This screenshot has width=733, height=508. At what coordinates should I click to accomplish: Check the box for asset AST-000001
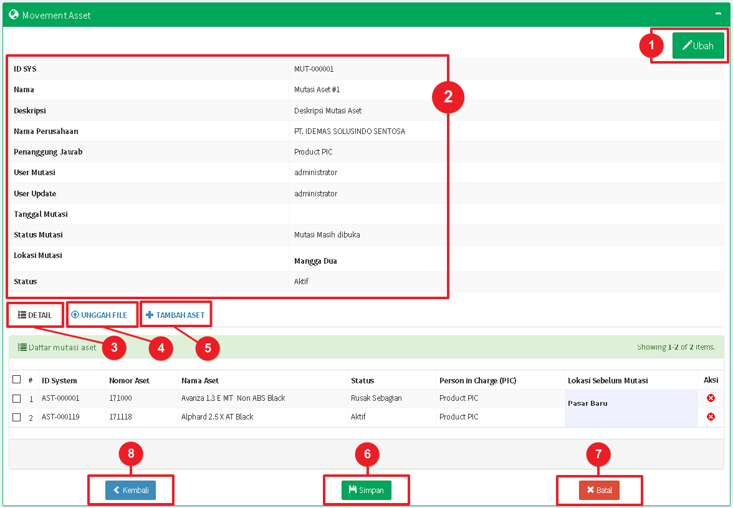[17, 398]
